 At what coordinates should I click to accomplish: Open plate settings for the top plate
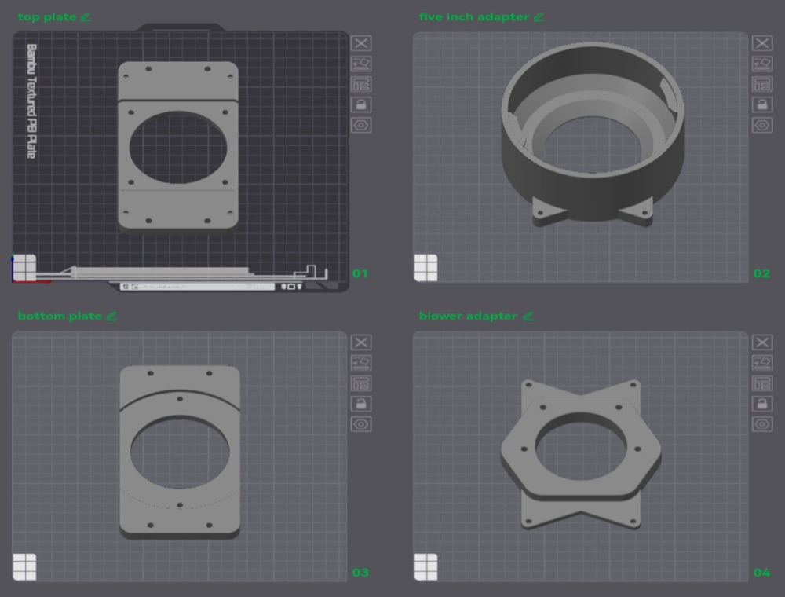361,125
